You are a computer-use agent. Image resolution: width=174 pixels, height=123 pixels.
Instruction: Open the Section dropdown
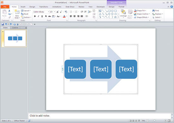point(26,17)
